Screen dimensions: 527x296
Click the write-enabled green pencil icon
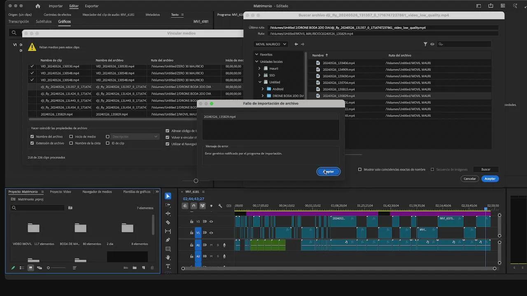[13, 268]
